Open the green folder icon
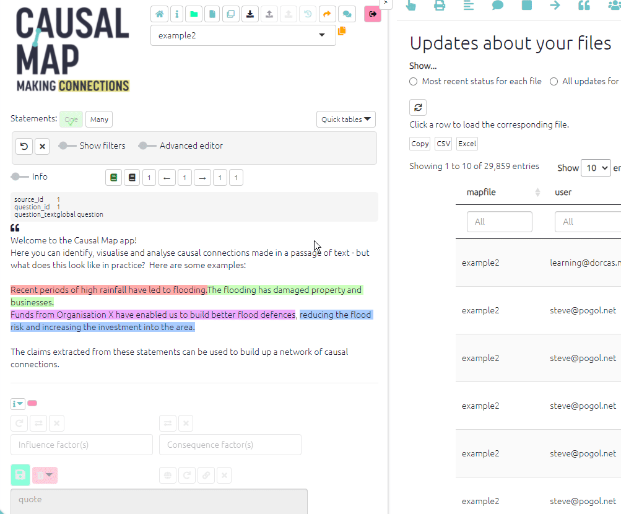 pyautogui.click(x=194, y=14)
